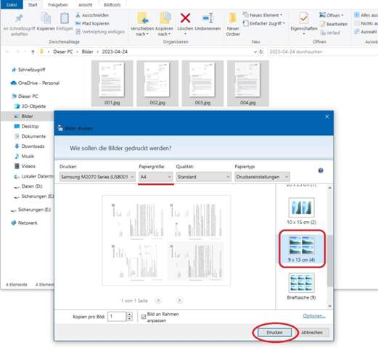Click Öffnen in the ribbon

click(x=332, y=15)
